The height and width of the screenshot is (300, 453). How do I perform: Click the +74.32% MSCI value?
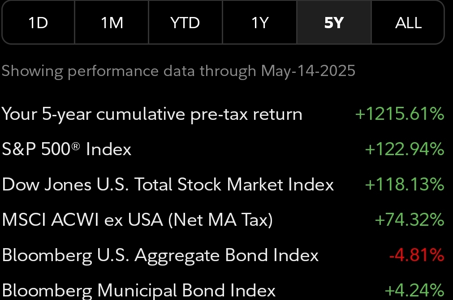click(409, 220)
